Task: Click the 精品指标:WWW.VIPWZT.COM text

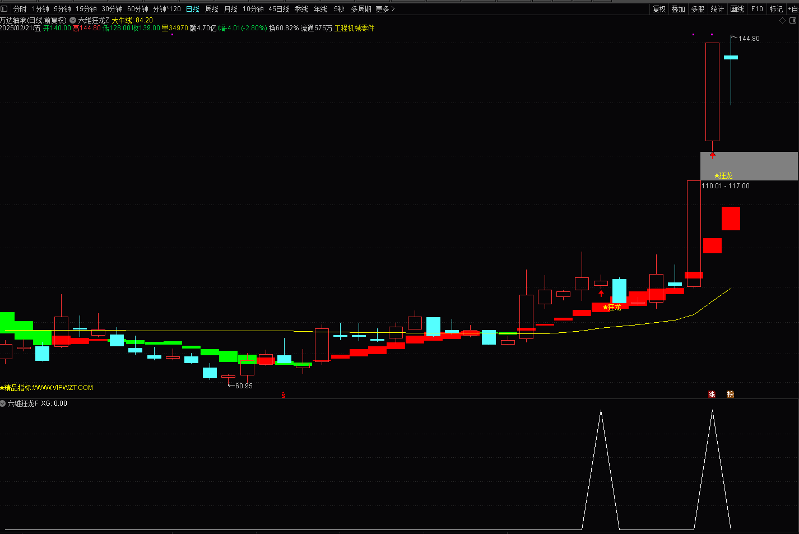Action: coord(47,388)
